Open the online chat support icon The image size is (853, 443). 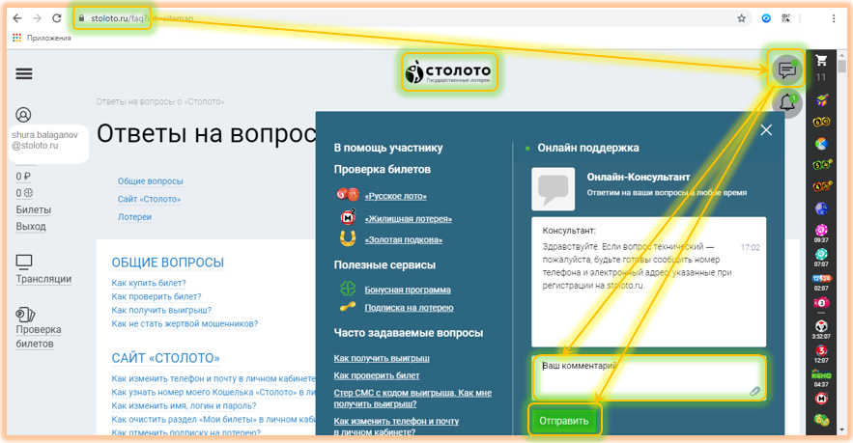pos(786,69)
